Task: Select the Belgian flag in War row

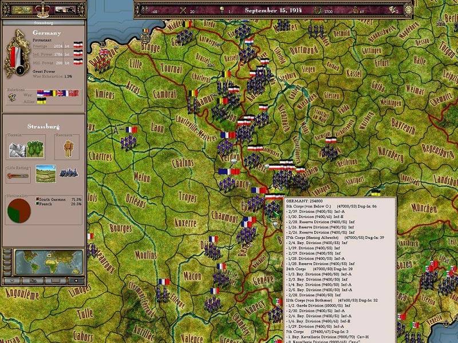Action: point(54,93)
